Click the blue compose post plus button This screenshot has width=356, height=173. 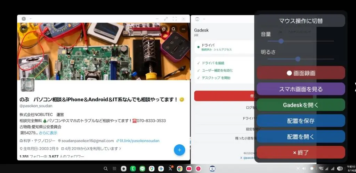pyautogui.click(x=179, y=150)
